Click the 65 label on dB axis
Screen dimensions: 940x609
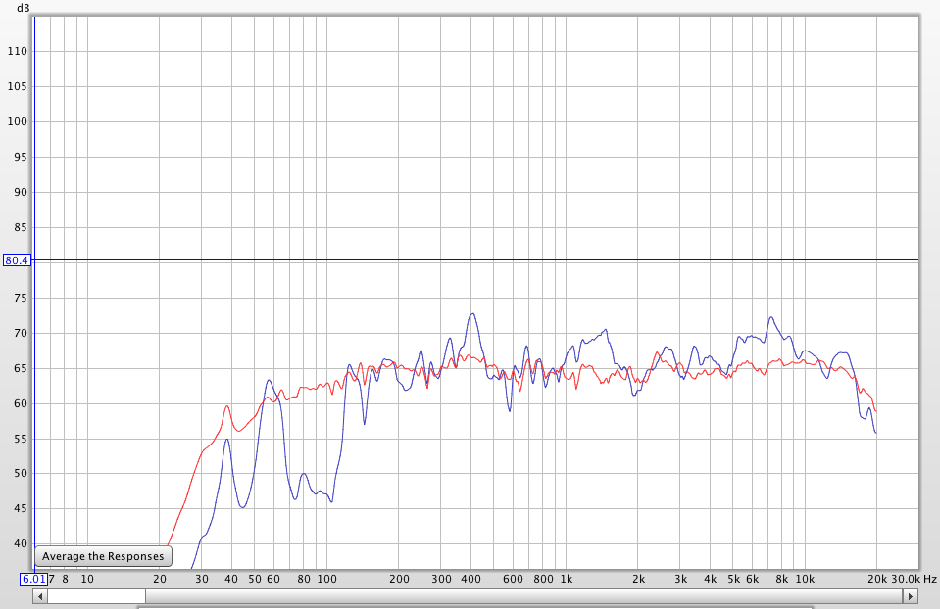pyautogui.click(x=21, y=368)
